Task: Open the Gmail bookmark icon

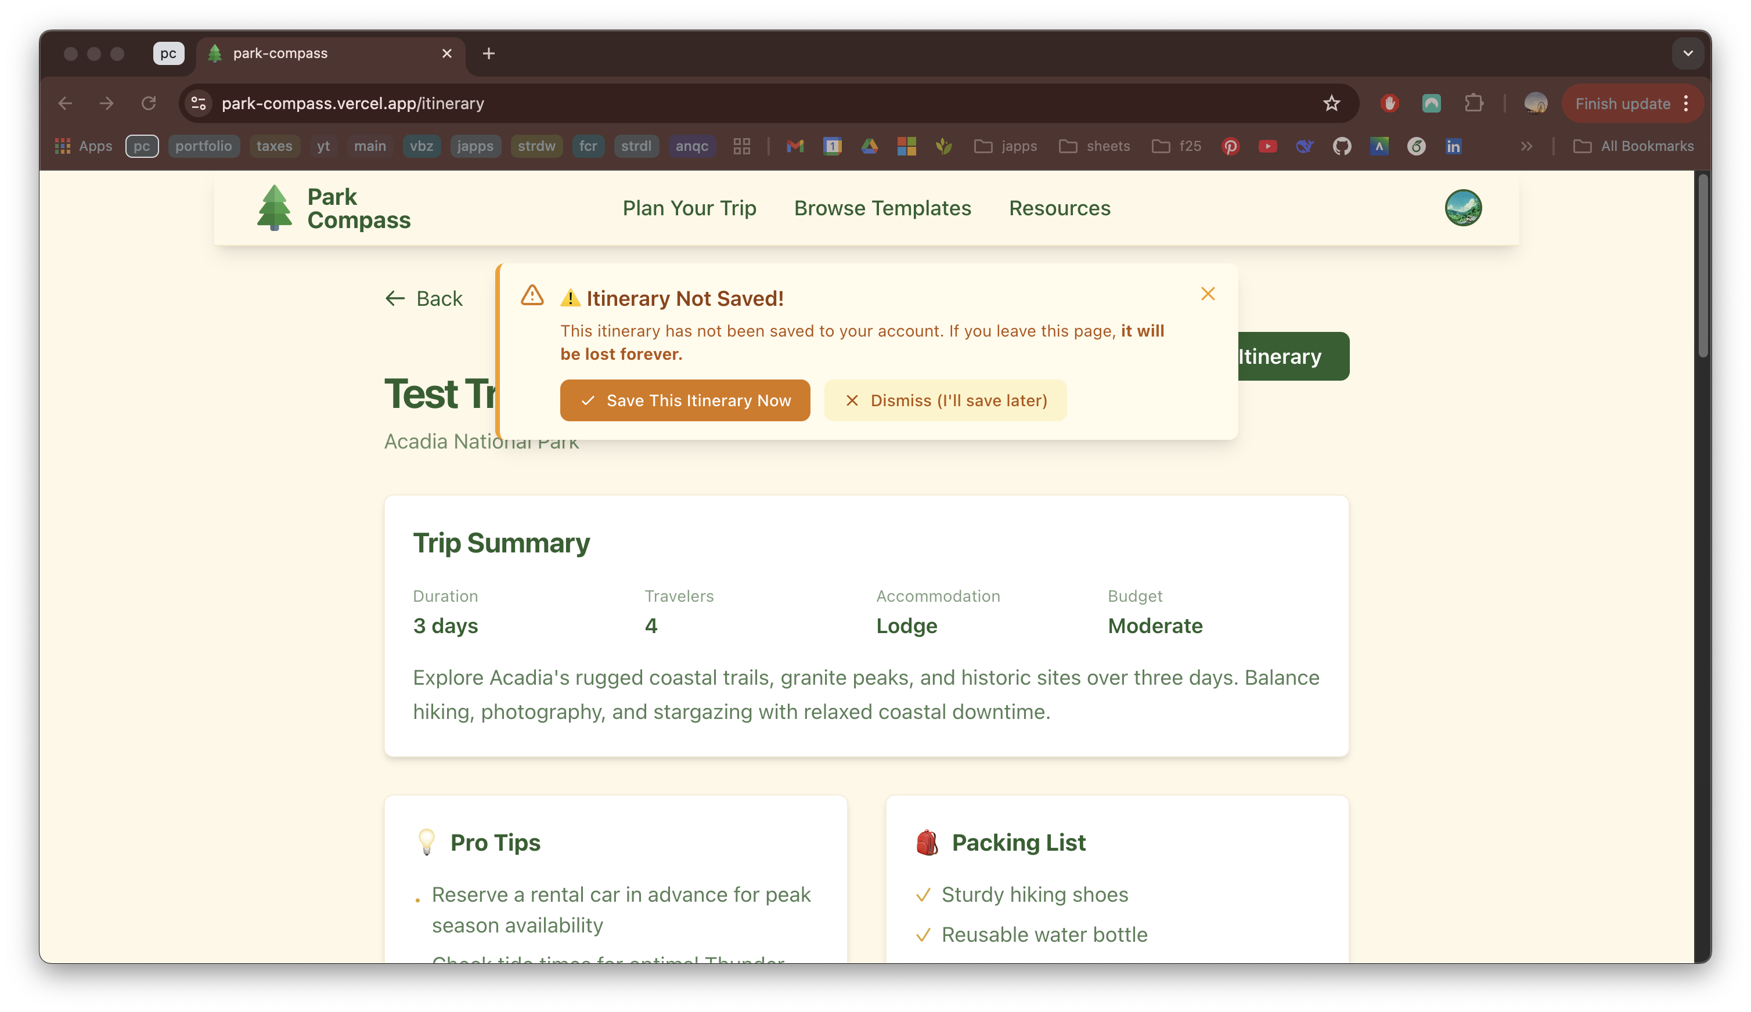Action: (795, 146)
